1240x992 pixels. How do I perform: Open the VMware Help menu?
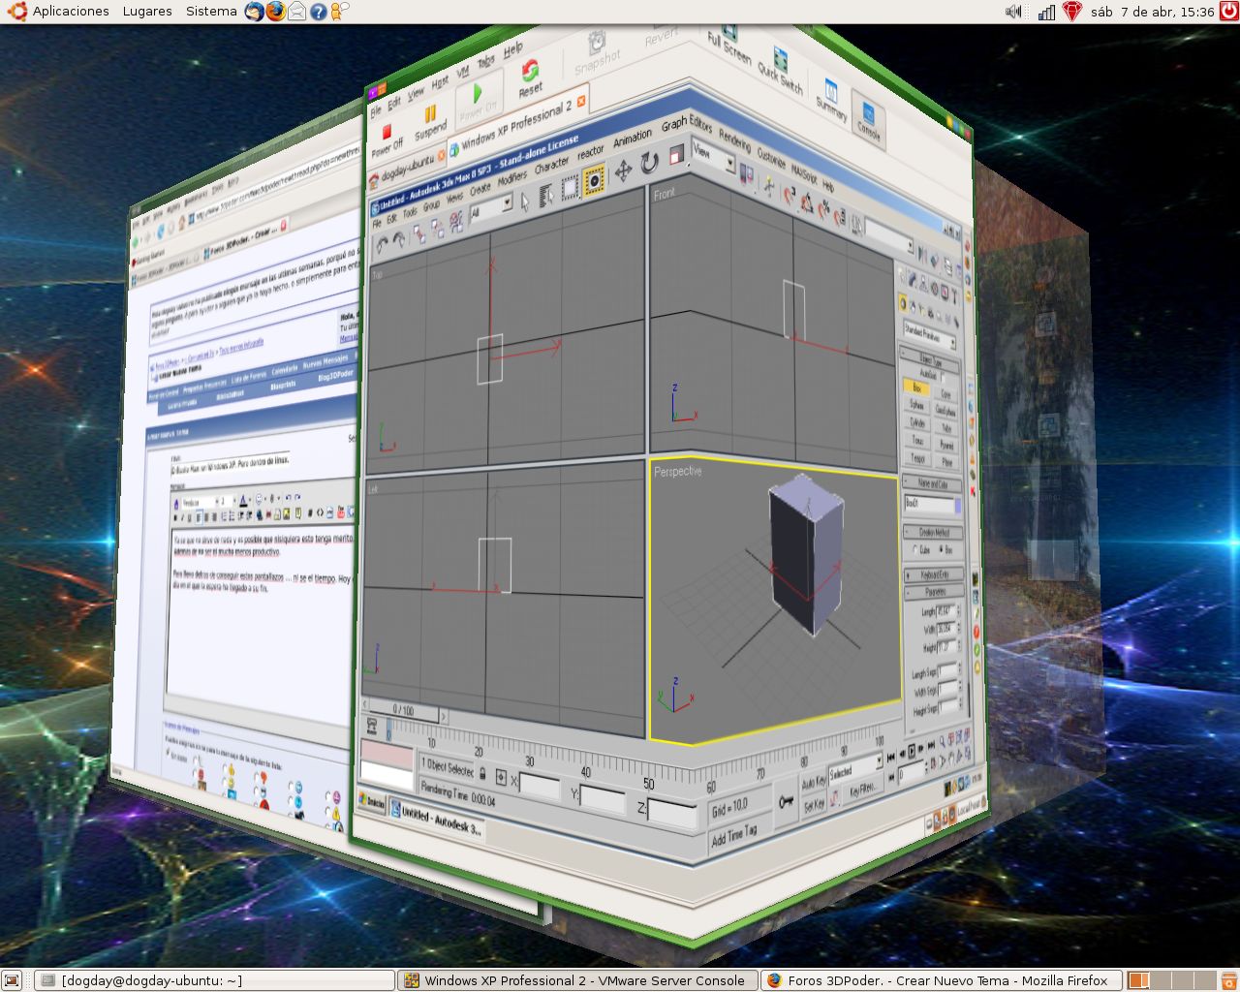[512, 48]
